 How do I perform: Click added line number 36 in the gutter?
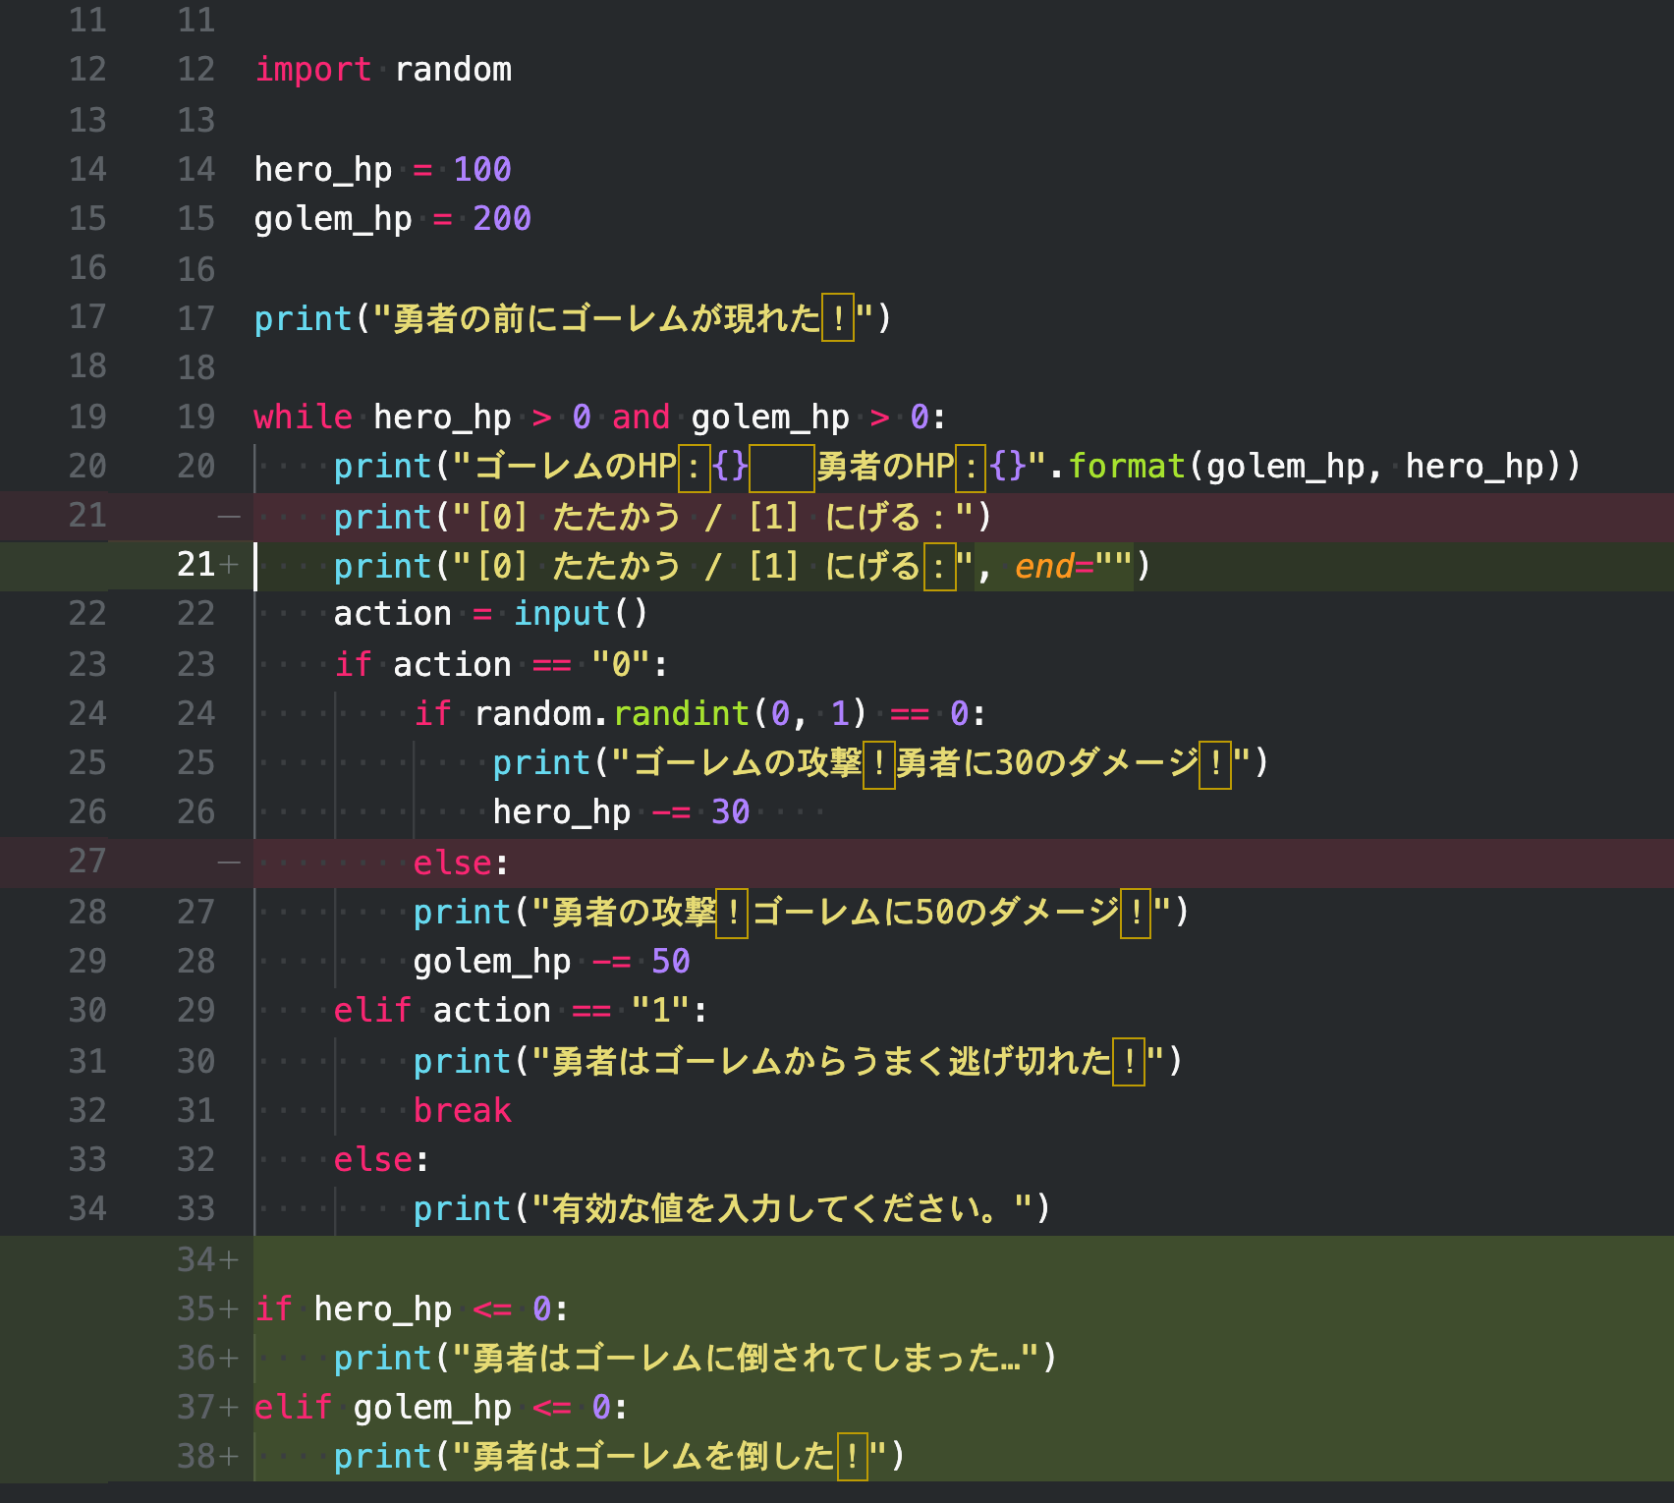(196, 1358)
